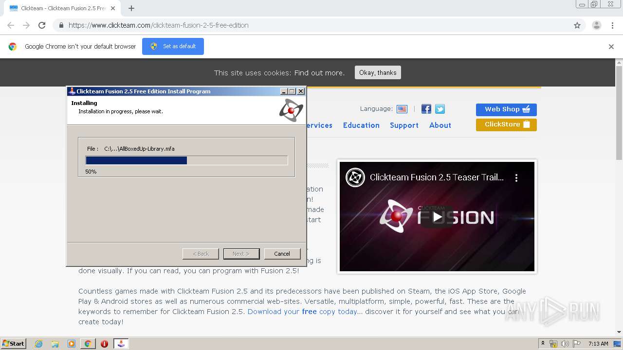Screen dimensions: 623x350
Task: Click Cancel in the installer dialog
Action: tap(282, 254)
